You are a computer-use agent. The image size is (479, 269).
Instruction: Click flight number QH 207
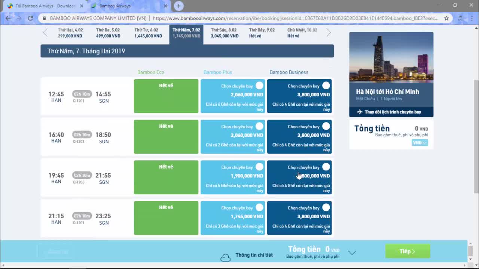tap(79, 223)
